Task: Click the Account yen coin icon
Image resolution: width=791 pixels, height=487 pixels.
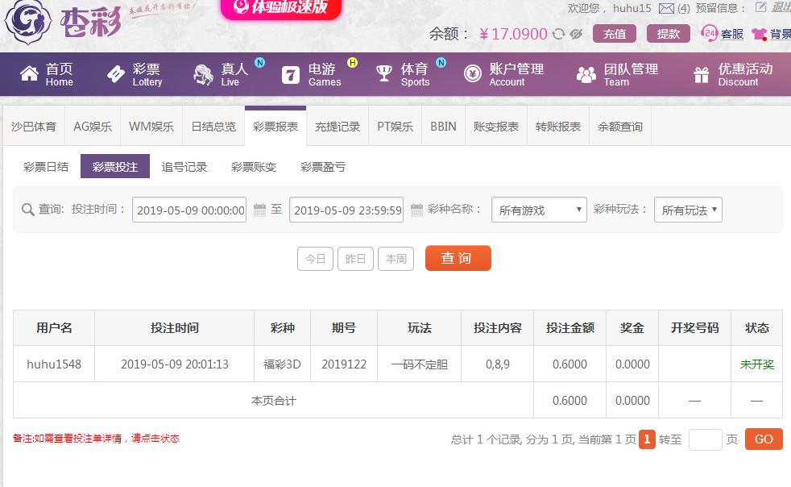Action: (x=473, y=74)
